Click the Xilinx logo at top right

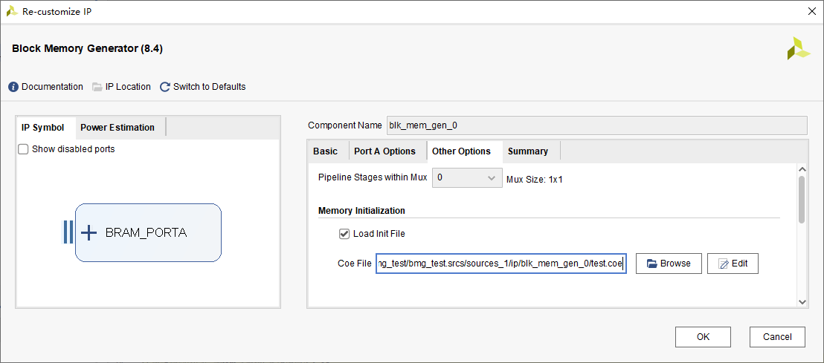point(798,48)
